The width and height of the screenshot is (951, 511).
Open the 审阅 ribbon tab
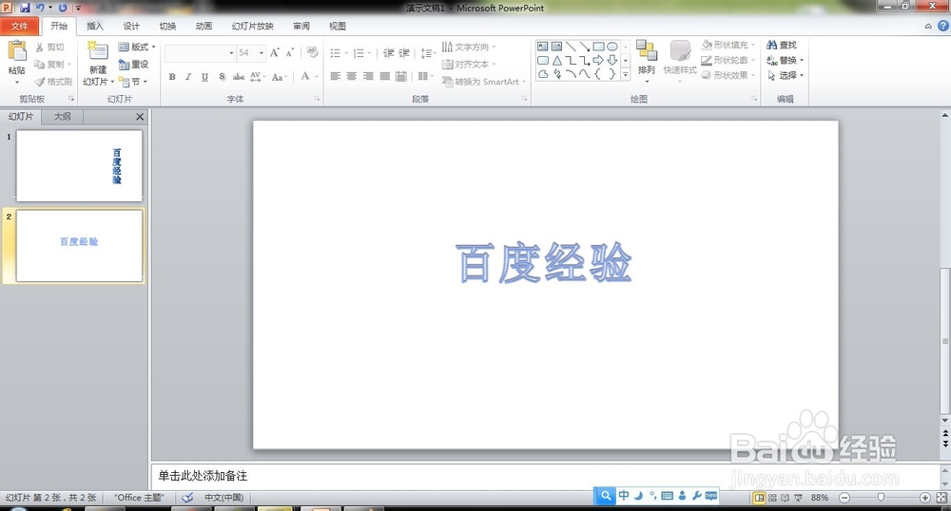point(301,26)
